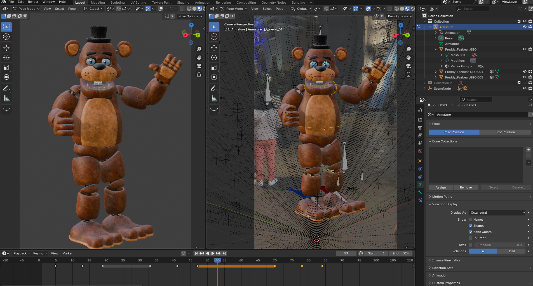This screenshot has height=286, width=533.
Task: Click the End frame field showing 324
Action: tap(401, 253)
